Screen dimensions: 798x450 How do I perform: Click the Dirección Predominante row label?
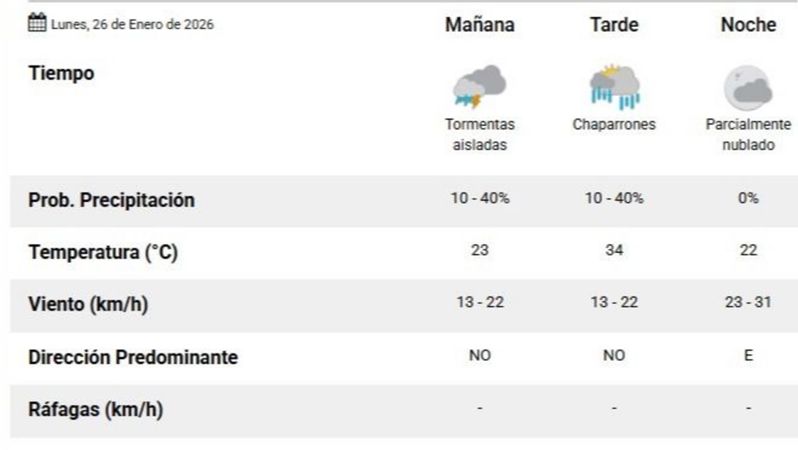132,357
